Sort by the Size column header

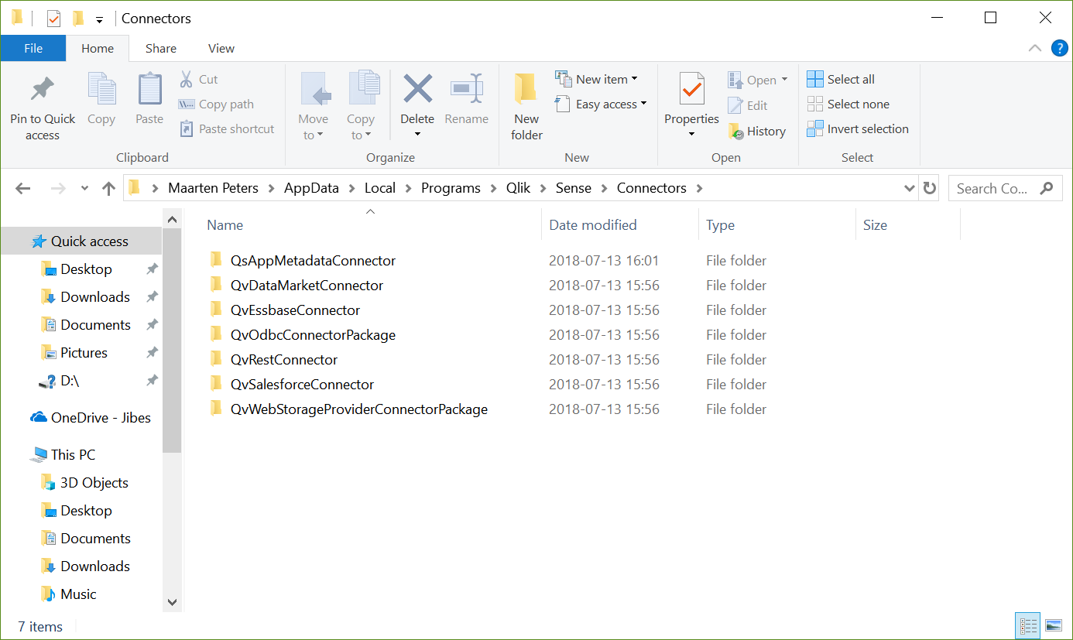875,225
